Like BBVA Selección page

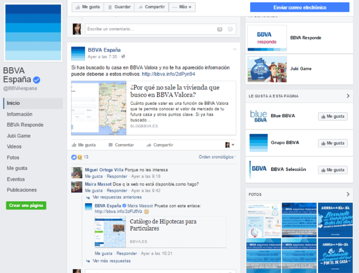[333, 170]
